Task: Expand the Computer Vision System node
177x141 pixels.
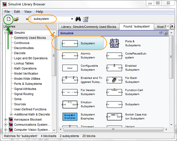Action: tap(5, 130)
